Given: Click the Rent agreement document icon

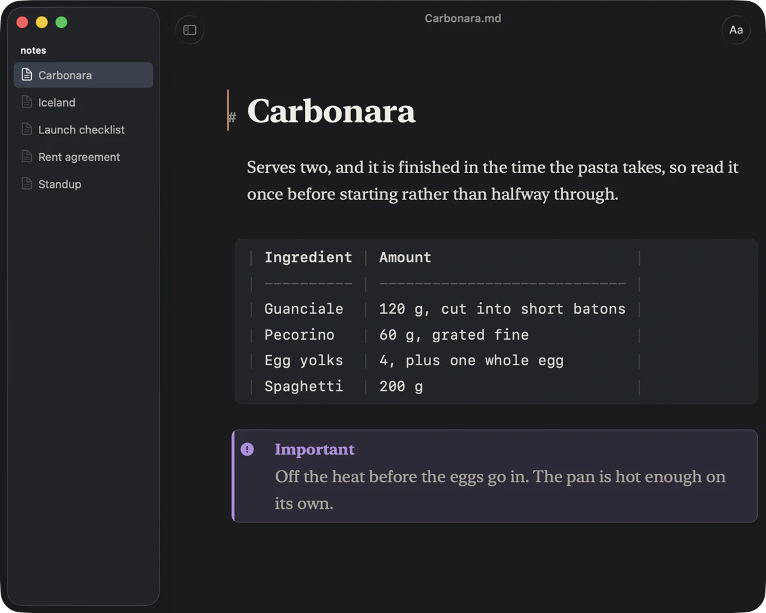Looking at the screenshot, I should pyautogui.click(x=27, y=156).
